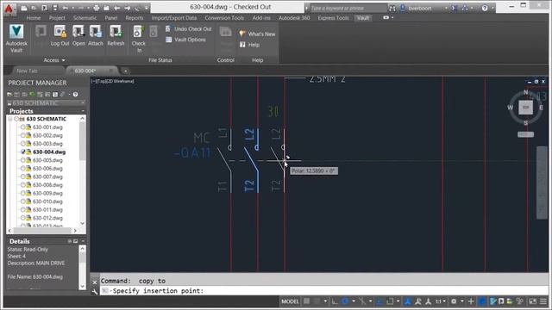Screen dimensions: 552x310
Task: Open What's New help item
Action: tap(257, 34)
